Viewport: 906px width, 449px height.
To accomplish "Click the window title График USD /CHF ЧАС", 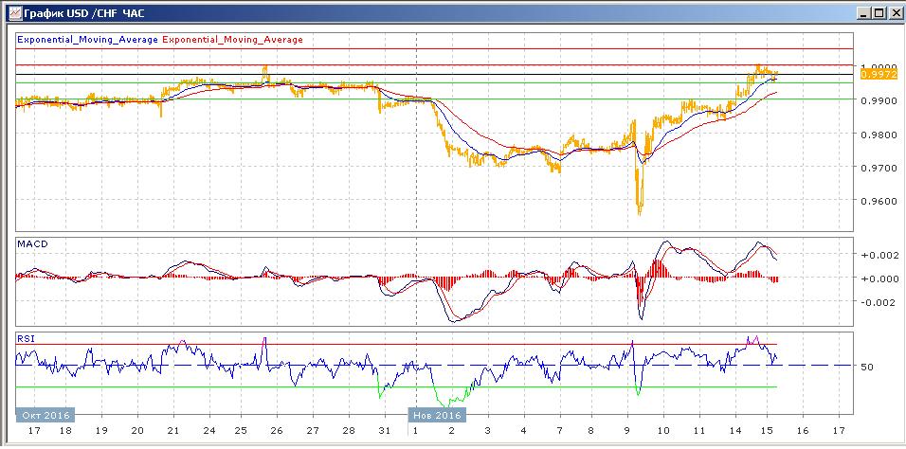I will (83, 12).
